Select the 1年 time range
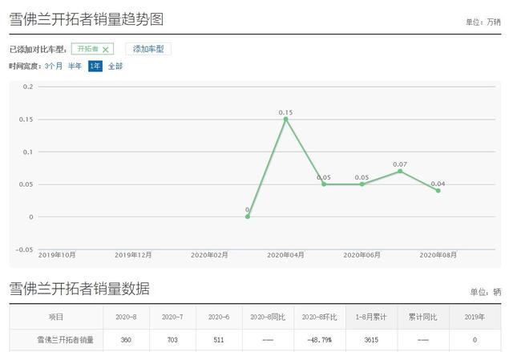This screenshot has width=513, height=352. 95,66
